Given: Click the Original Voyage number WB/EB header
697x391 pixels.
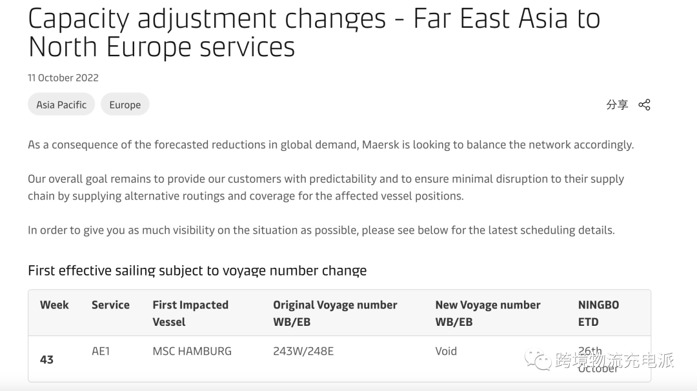Looking at the screenshot, I should pos(335,313).
